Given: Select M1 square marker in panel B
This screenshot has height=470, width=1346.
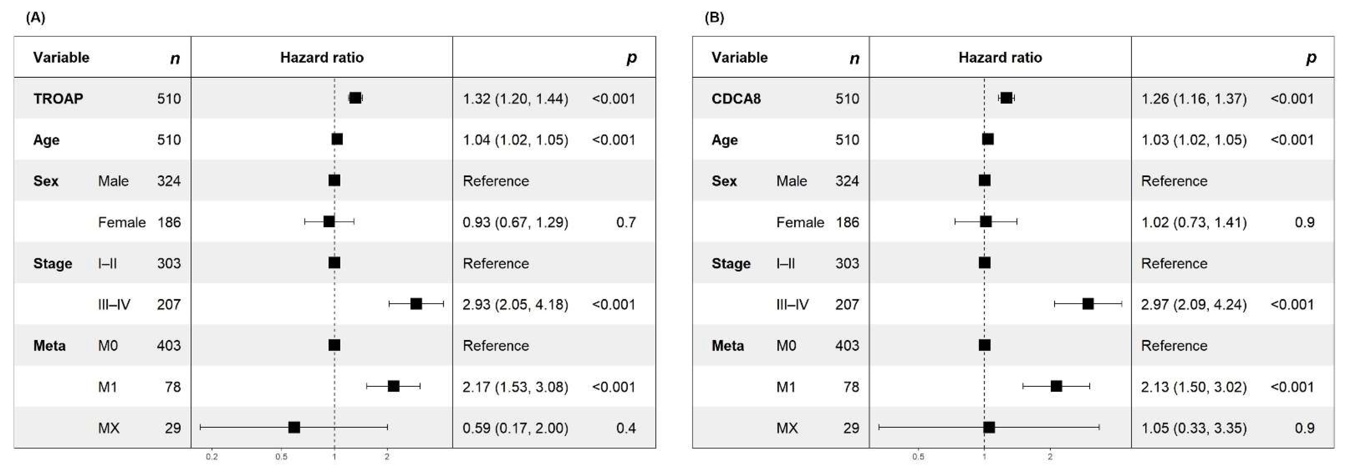Looking at the screenshot, I should click(x=1056, y=386).
